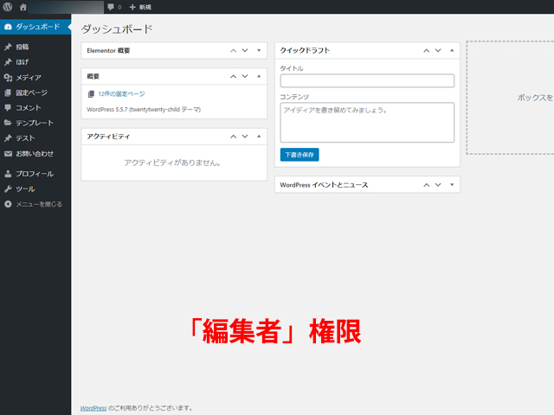Image resolution: width=554 pixels, height=415 pixels.
Task: Collapse the 概要 panel
Action: click(259, 76)
